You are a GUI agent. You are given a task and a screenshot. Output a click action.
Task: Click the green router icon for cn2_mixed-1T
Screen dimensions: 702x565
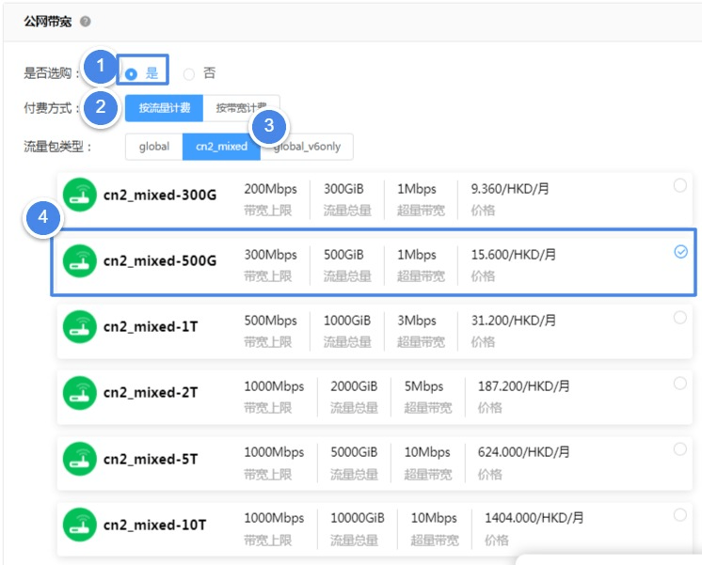(x=80, y=326)
